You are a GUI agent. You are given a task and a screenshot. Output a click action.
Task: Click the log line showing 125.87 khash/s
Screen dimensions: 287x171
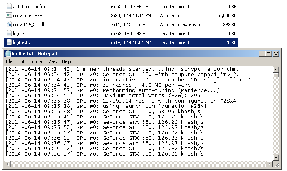104,149
